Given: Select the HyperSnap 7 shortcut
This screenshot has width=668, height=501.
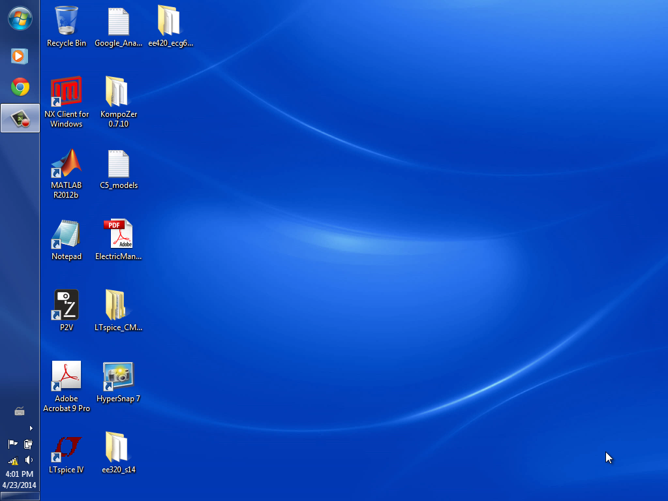Looking at the screenshot, I should (119, 382).
